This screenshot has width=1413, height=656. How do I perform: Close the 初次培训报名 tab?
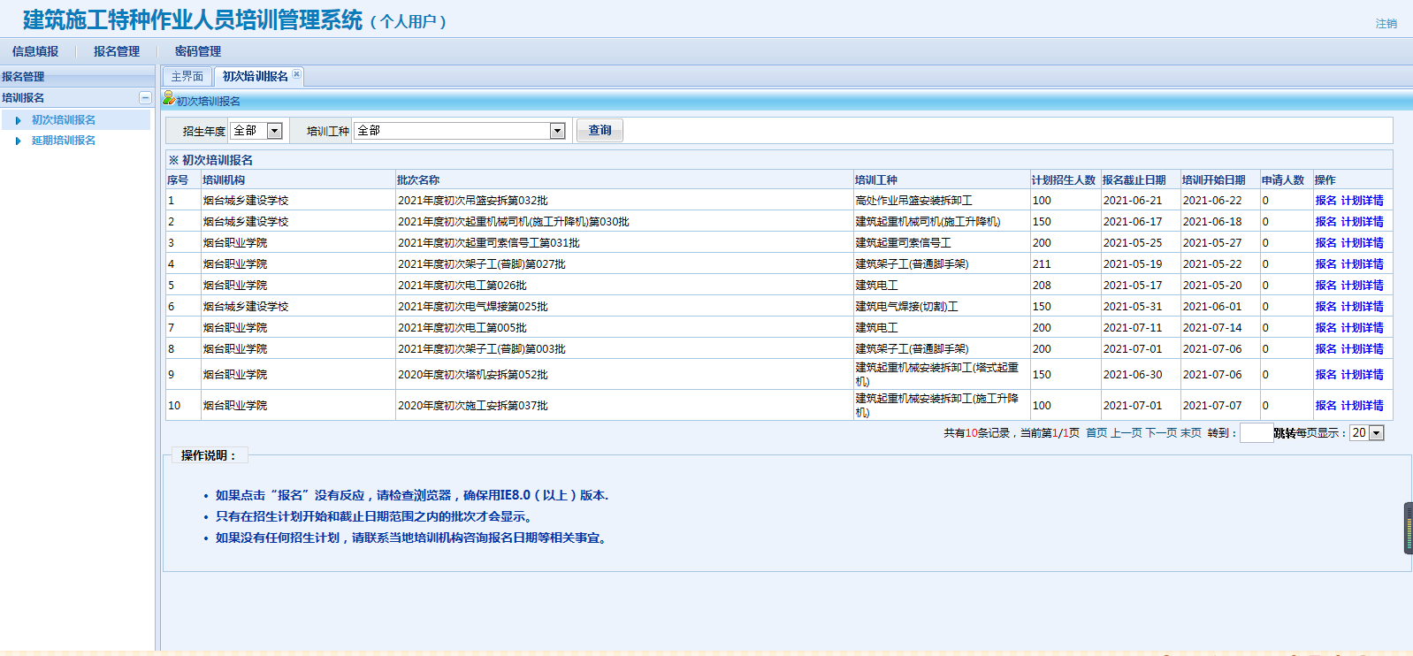297,74
